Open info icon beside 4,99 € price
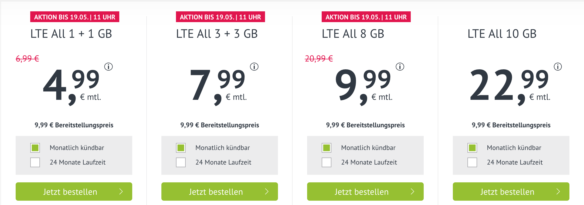Screen dimensions: 584x205 click(x=108, y=67)
